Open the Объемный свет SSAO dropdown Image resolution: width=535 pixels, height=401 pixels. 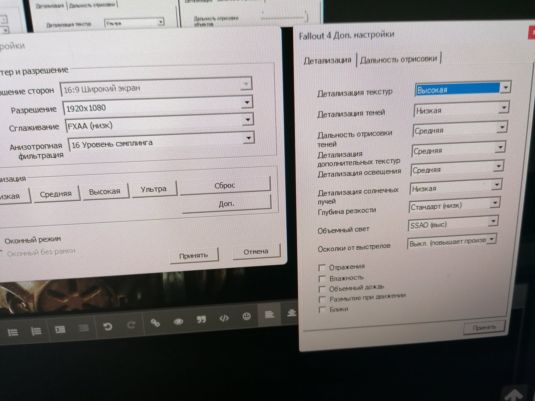493,222
